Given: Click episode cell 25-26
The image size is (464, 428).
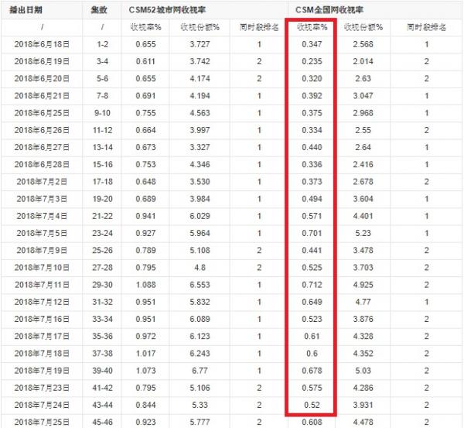Looking at the screenshot, I should click(x=102, y=251).
